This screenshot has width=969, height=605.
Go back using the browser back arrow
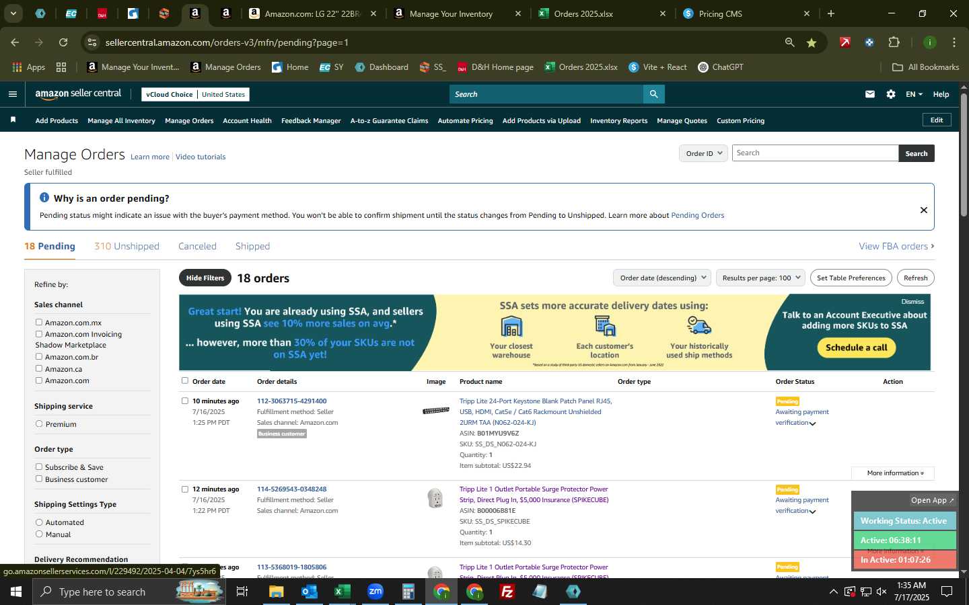click(15, 42)
